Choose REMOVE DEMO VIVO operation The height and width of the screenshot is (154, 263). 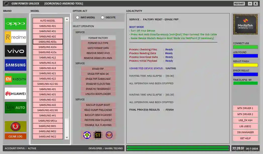coord(98,53)
